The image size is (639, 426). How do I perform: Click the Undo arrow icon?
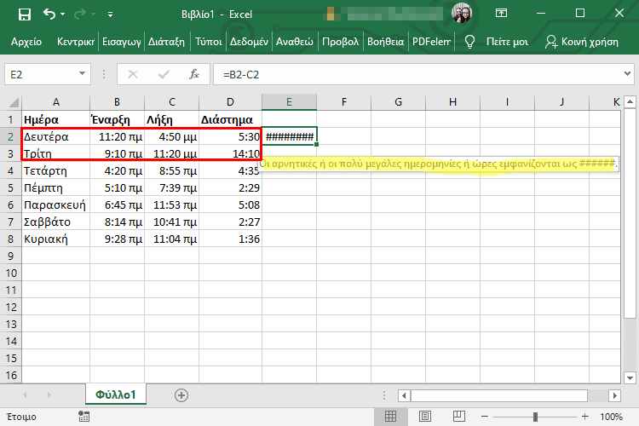click(x=49, y=14)
